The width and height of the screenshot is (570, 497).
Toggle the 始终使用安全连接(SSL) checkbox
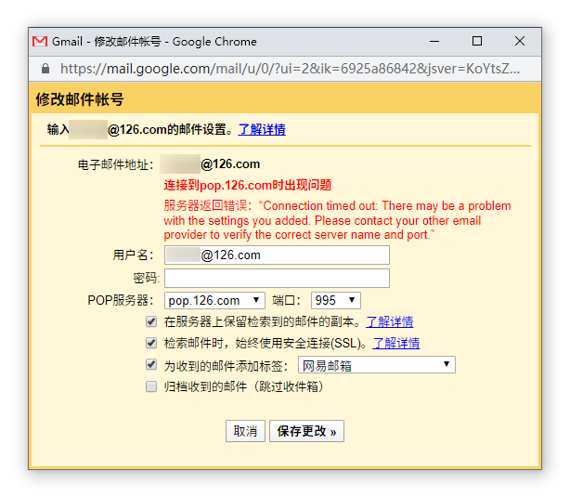tap(151, 343)
